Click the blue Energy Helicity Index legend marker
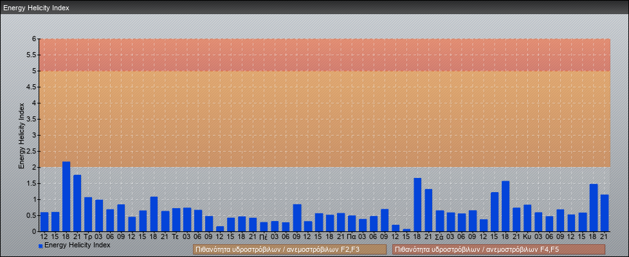Image resolution: width=629 pixels, height=257 pixels. coord(41,245)
